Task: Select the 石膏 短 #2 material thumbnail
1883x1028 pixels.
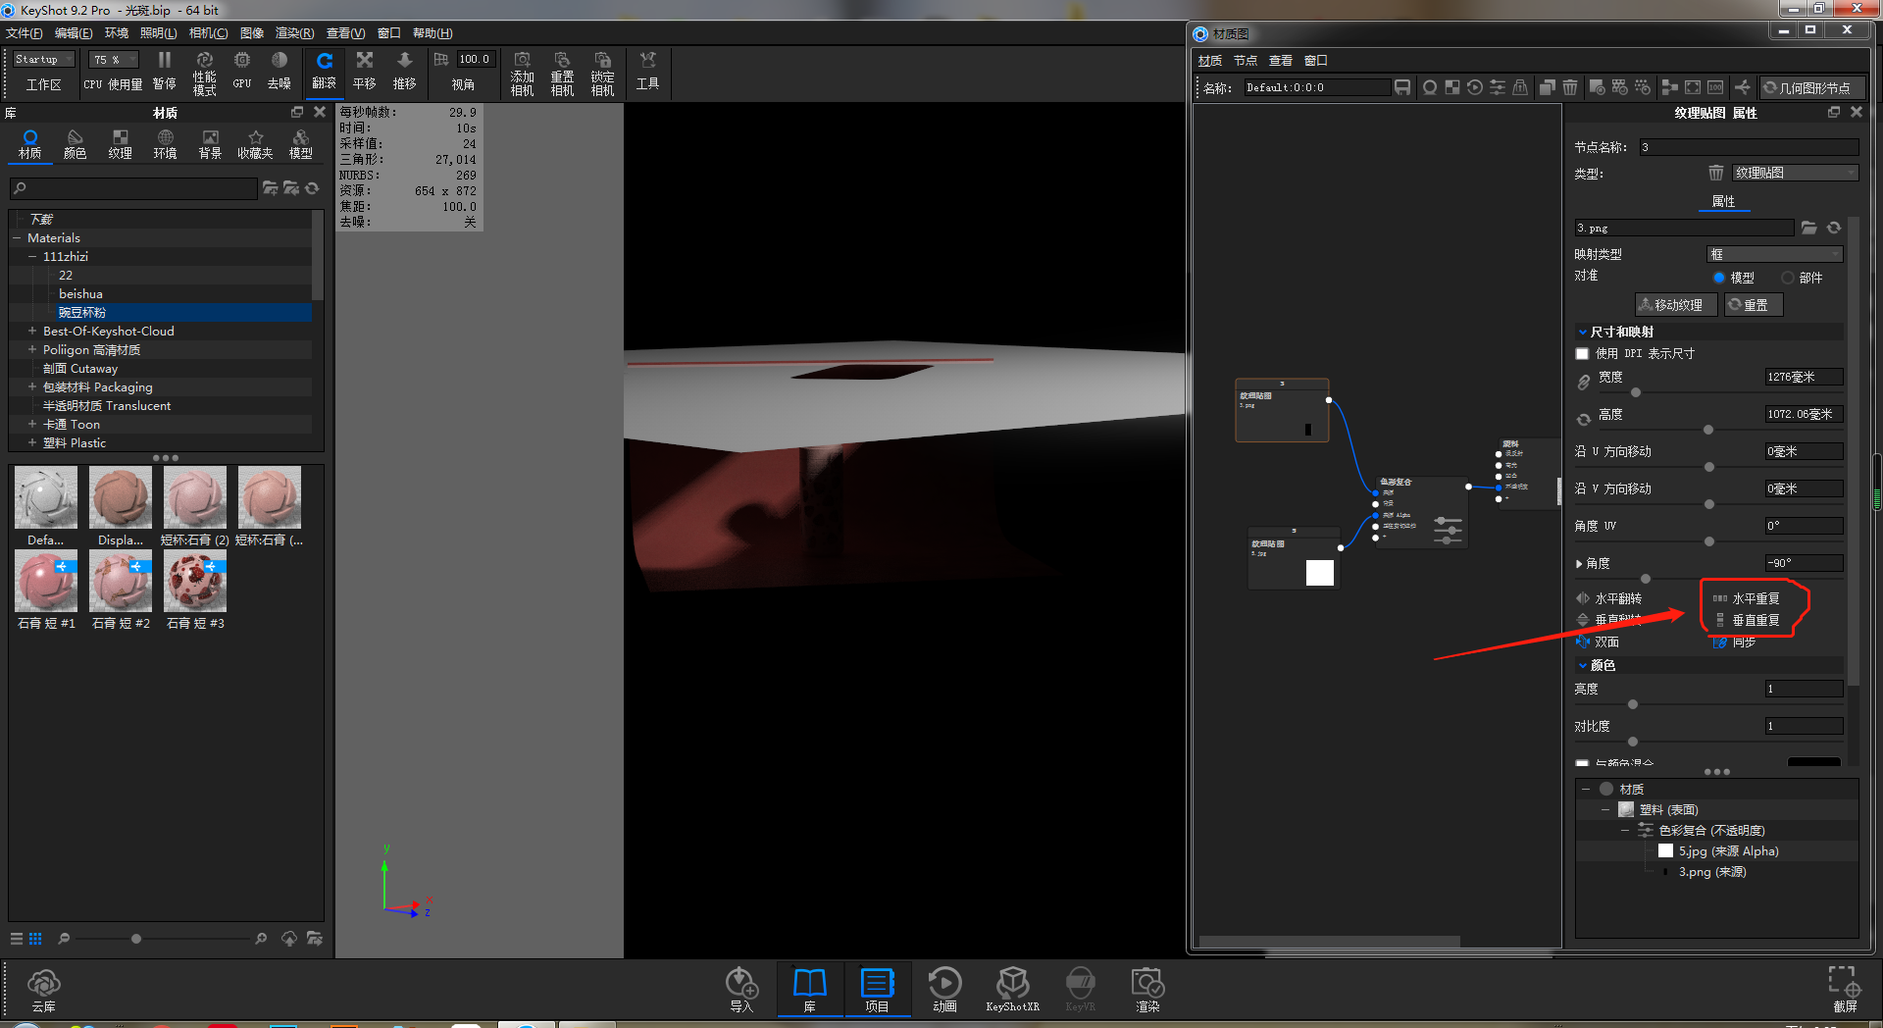Action: point(120,582)
